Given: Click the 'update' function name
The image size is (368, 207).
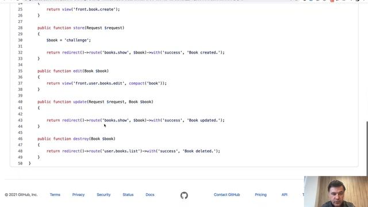Looking at the screenshot, I should tap(80, 102).
